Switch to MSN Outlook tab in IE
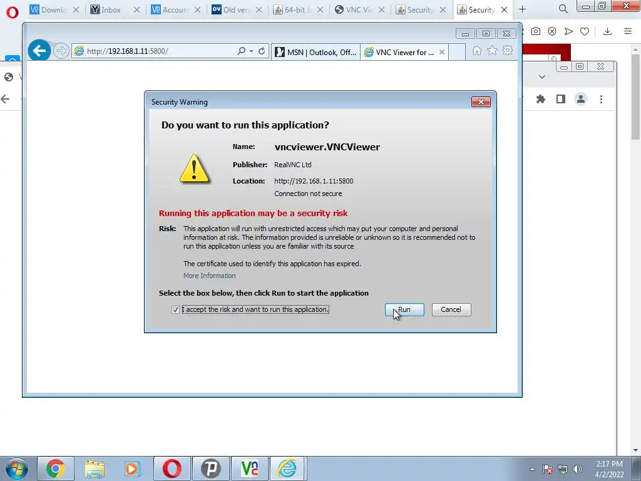Screen dimensions: 641x481 point(315,53)
